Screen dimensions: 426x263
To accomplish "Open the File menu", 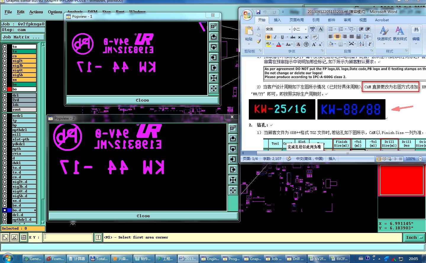I will (x=8, y=12).
